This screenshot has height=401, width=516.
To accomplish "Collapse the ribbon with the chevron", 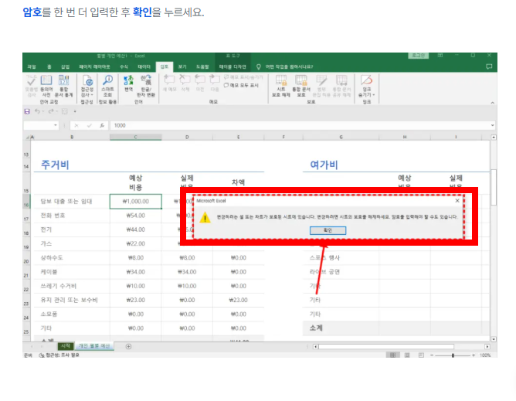I will (492, 103).
